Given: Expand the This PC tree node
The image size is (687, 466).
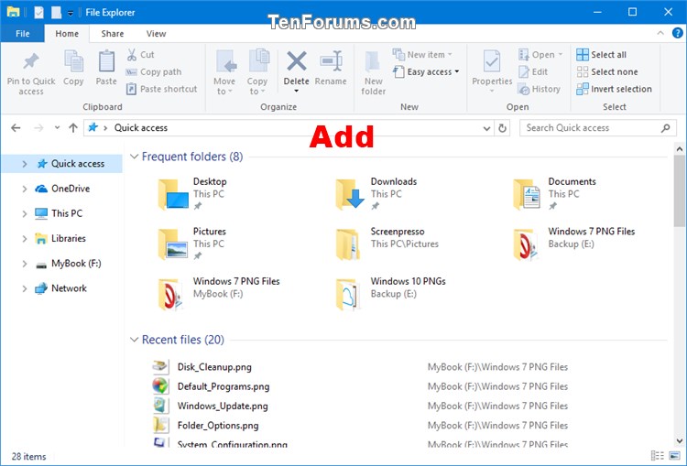Looking at the screenshot, I should pos(25,213).
